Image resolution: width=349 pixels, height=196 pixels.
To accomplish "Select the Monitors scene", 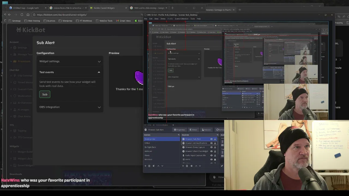I will 162,160.
